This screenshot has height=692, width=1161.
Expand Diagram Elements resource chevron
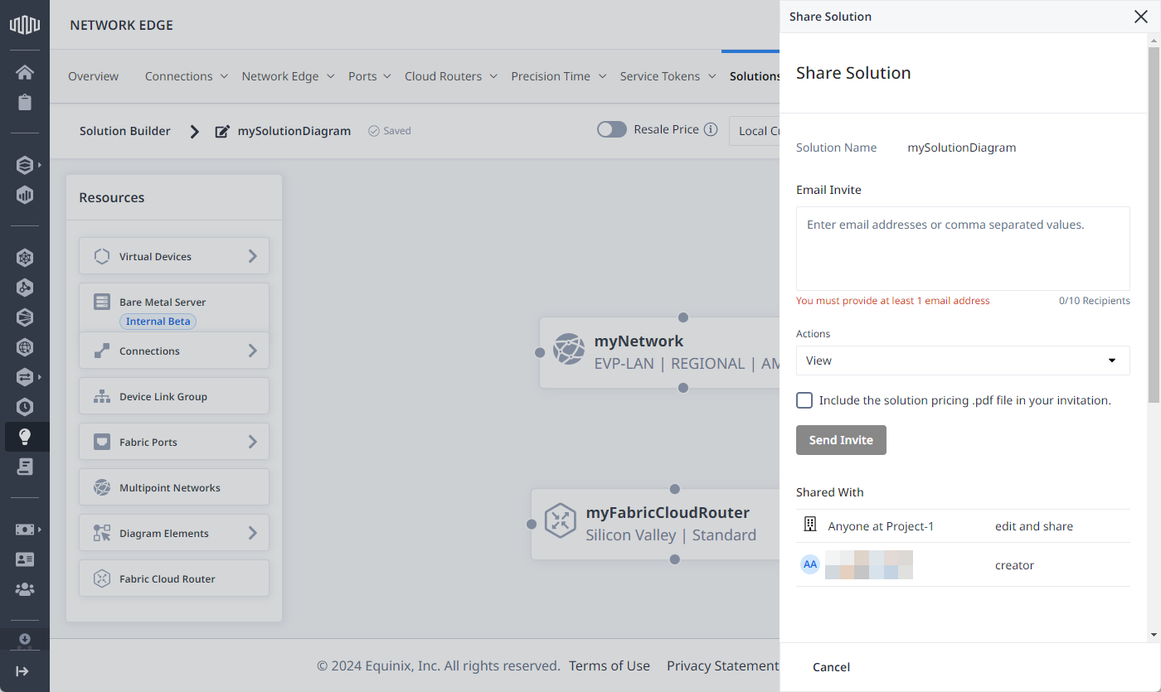[253, 533]
